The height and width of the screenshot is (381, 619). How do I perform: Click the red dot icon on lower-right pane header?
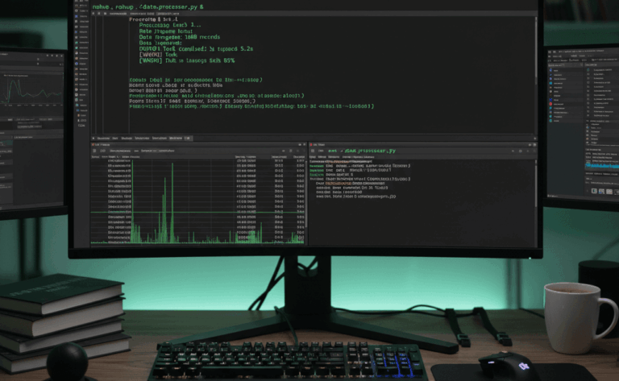pos(311,145)
